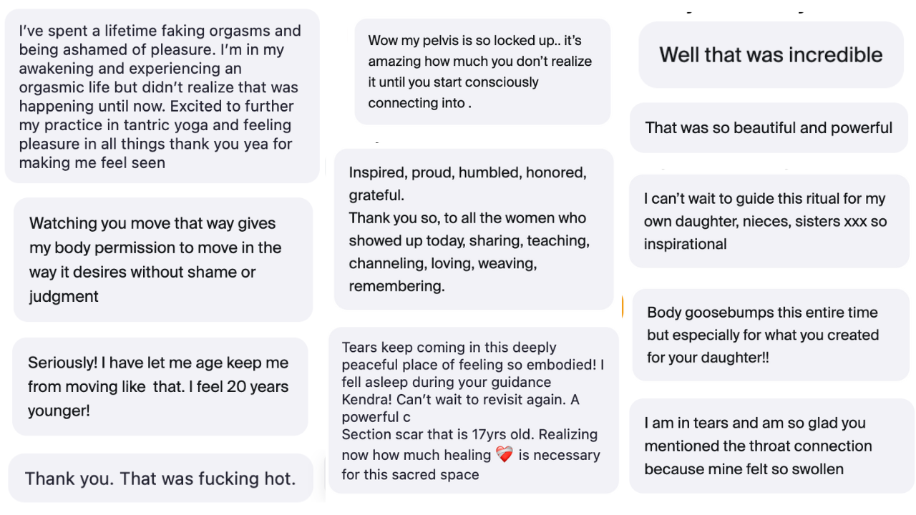Click the 'Inspired, proud, humbled, honored' message
916x515 pixels.
[474, 229]
